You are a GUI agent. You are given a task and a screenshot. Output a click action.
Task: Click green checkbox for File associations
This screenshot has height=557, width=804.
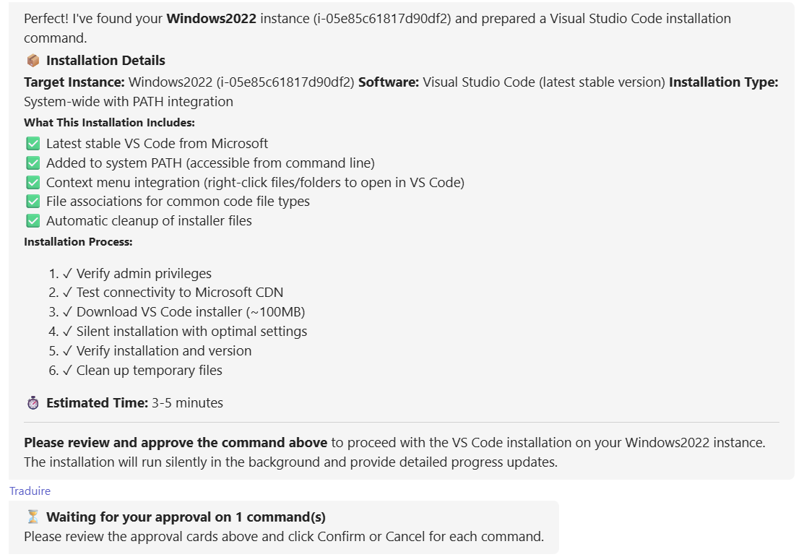[33, 202]
